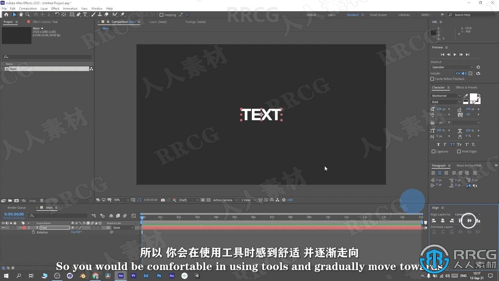
Task: Open the Parent None dropdown for Text layer
Action: [123, 228]
